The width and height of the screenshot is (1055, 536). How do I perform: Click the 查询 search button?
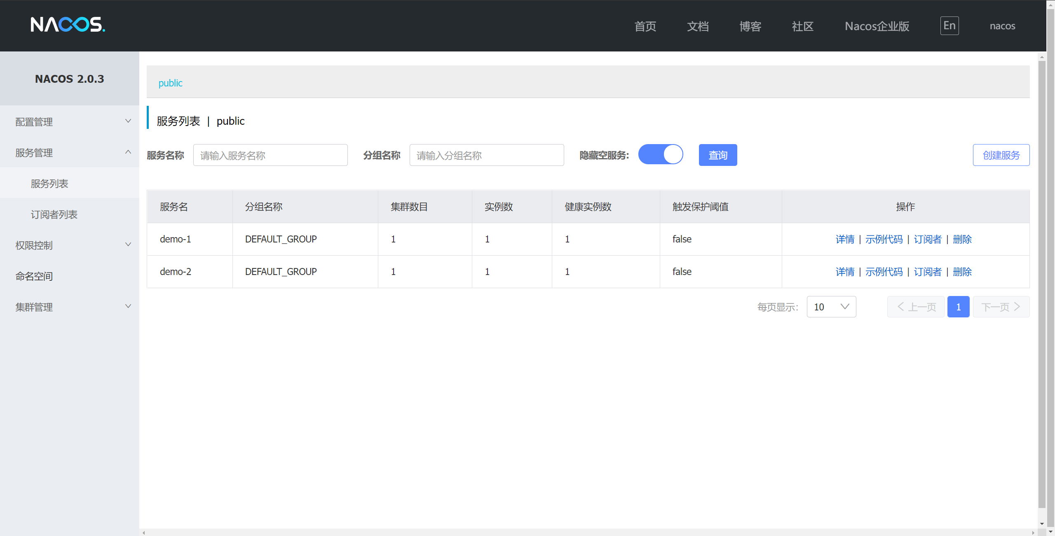point(717,155)
